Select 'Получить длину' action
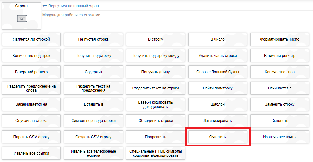Screen dimensions: 313x162 pos(156,72)
